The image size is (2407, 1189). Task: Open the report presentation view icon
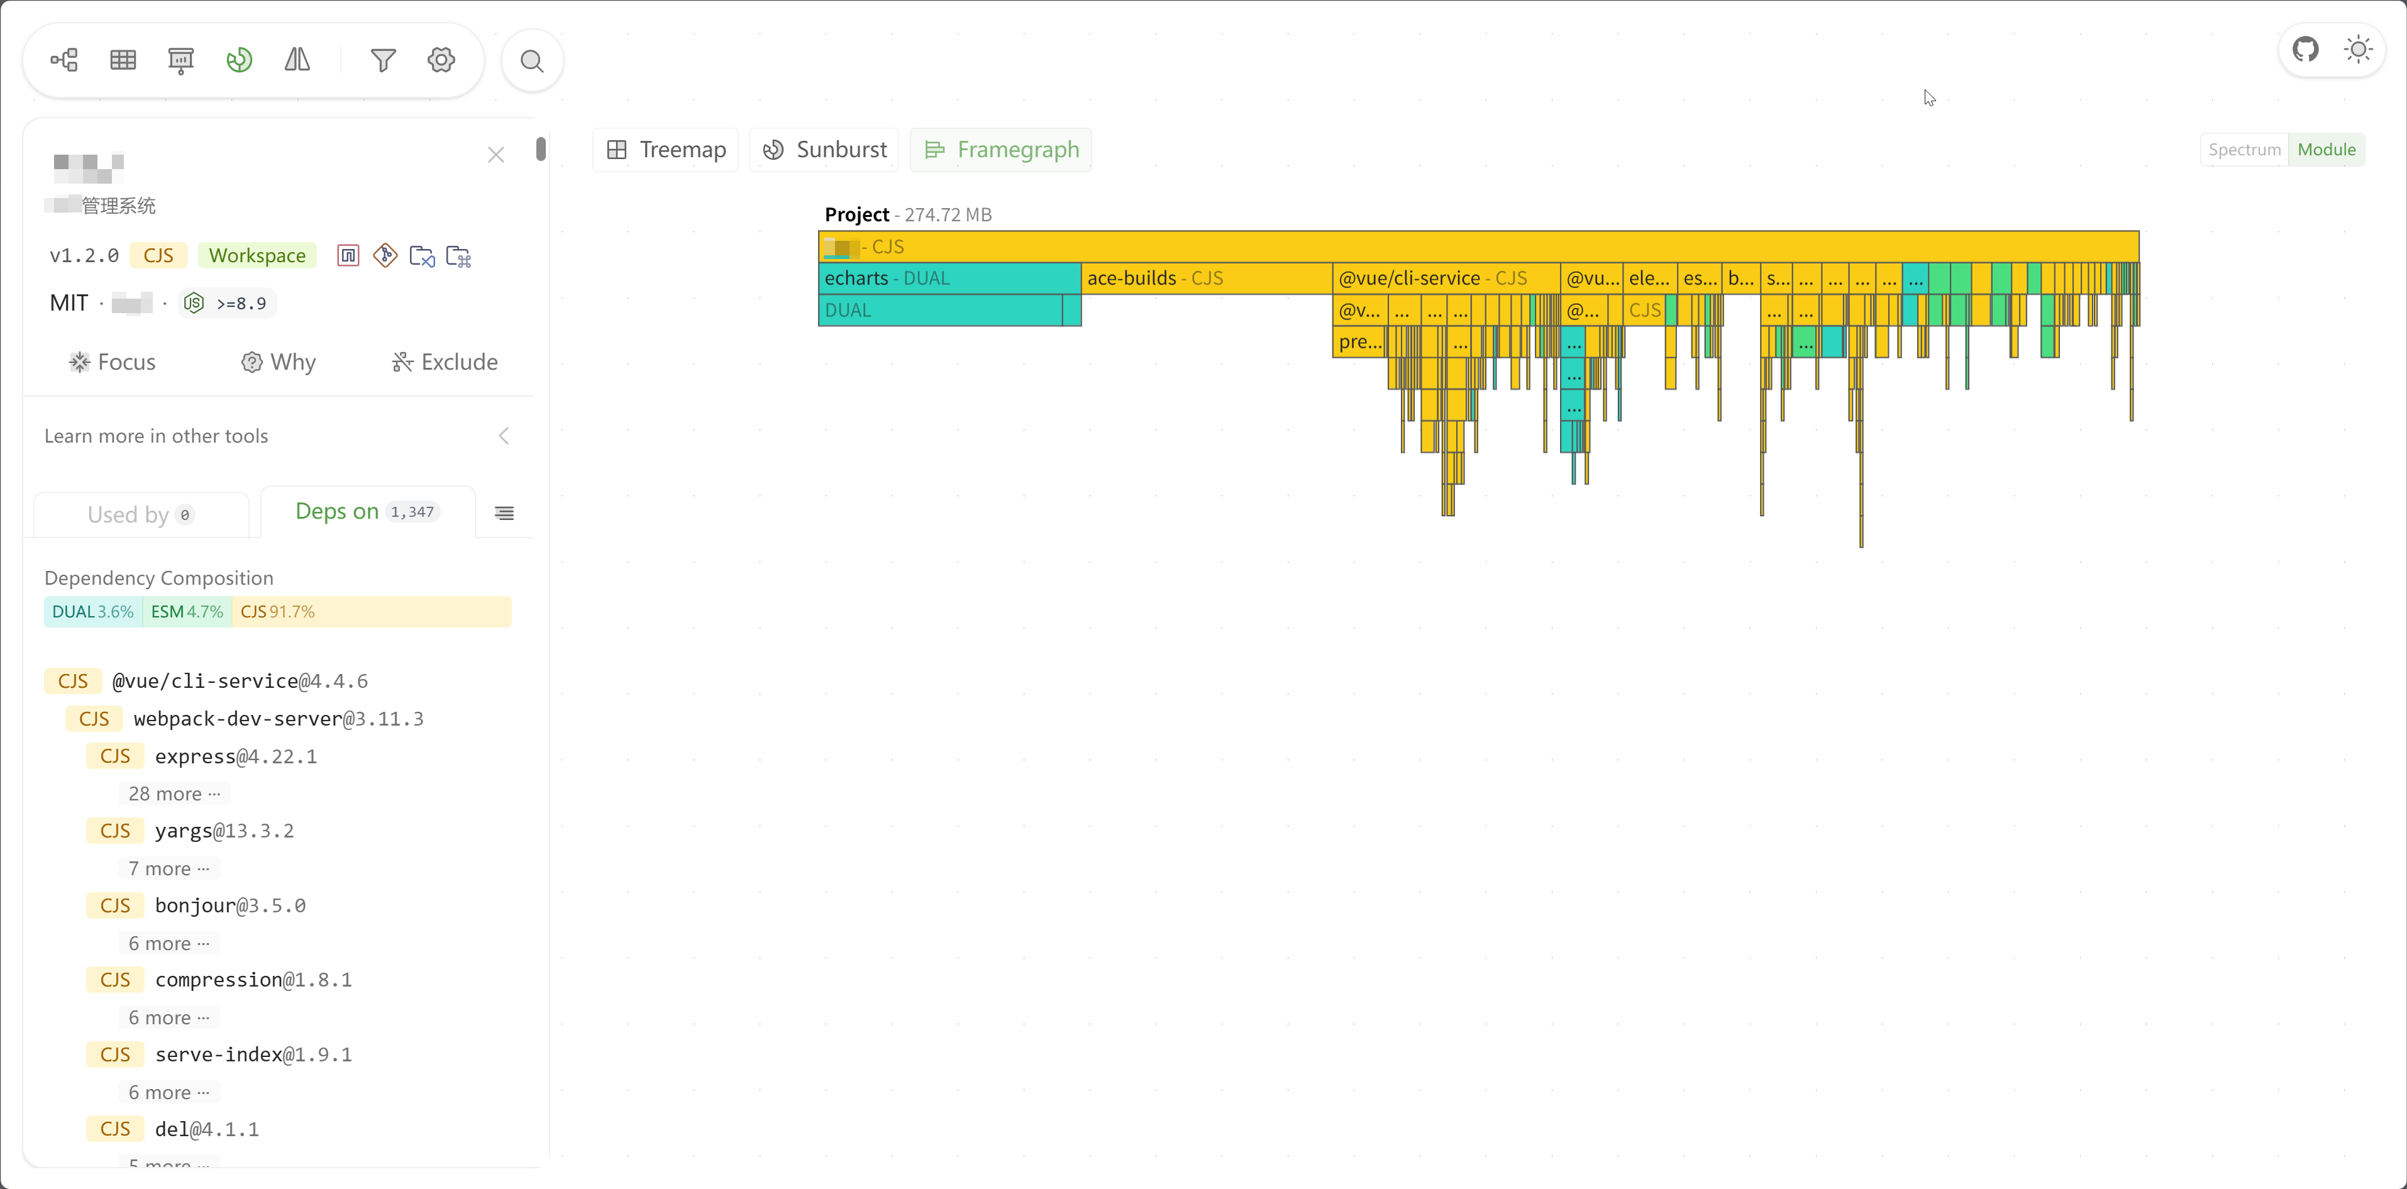click(x=180, y=61)
